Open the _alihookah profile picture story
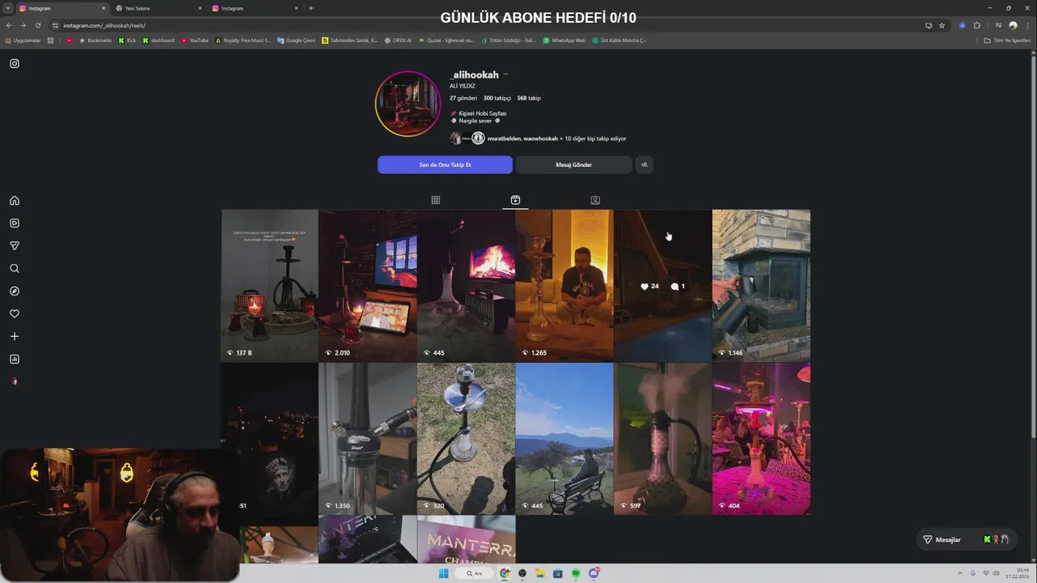The width and height of the screenshot is (1037, 583). click(408, 104)
